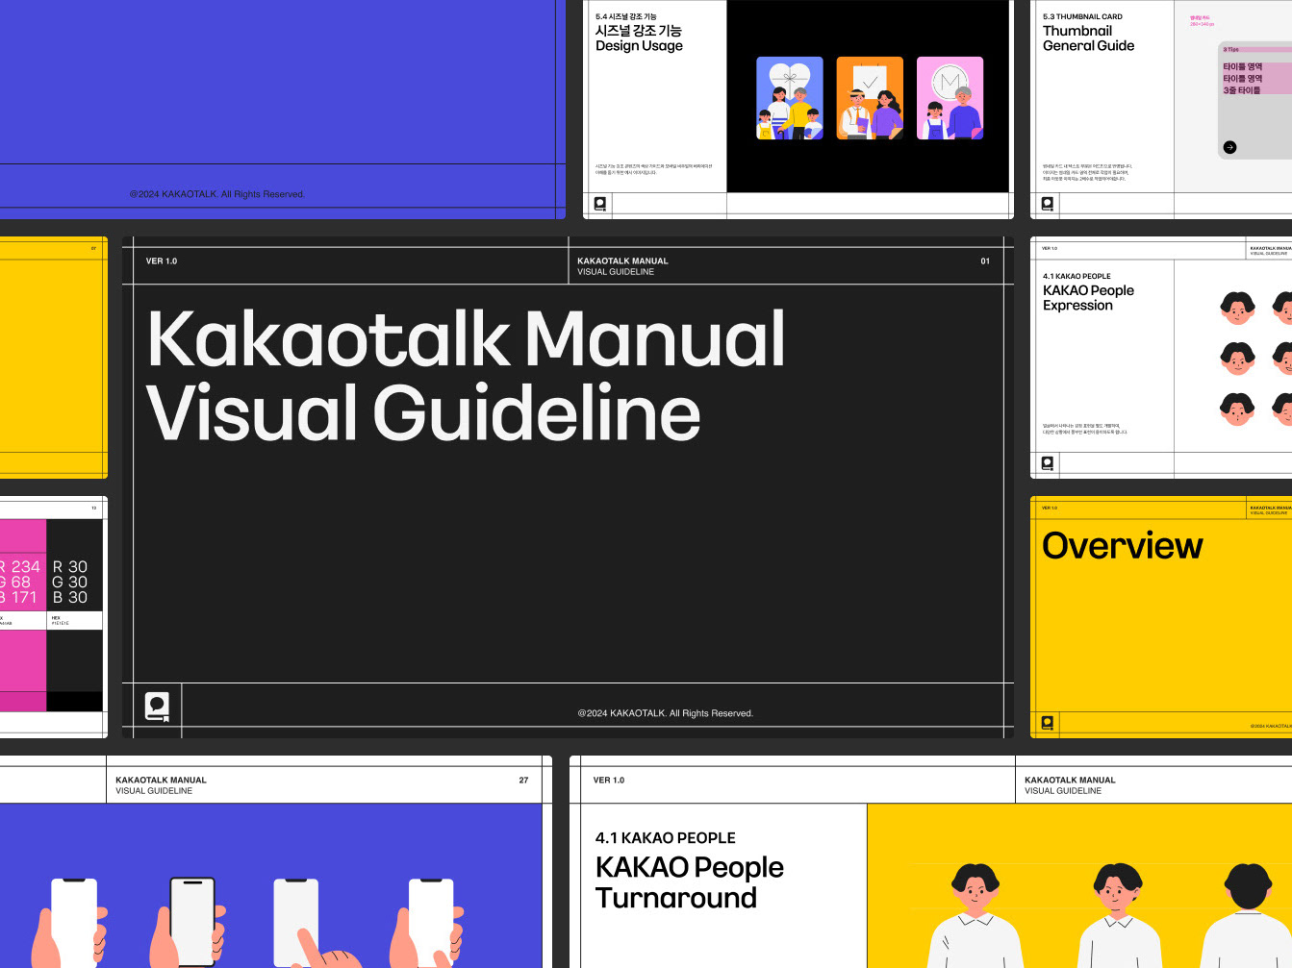Click the black arrow button on the thumbnail card
The height and width of the screenshot is (968, 1292).
1229,147
